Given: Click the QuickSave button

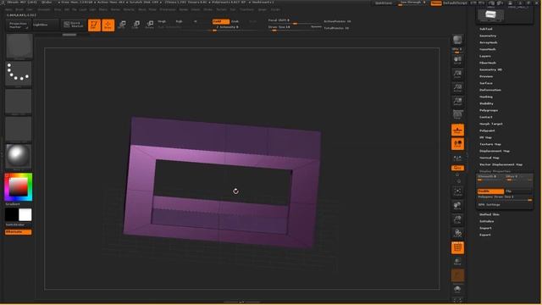Looking at the screenshot, I should 384,3.
